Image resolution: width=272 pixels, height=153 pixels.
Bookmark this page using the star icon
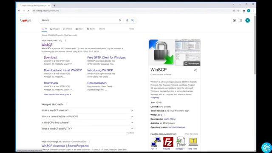click(238, 11)
